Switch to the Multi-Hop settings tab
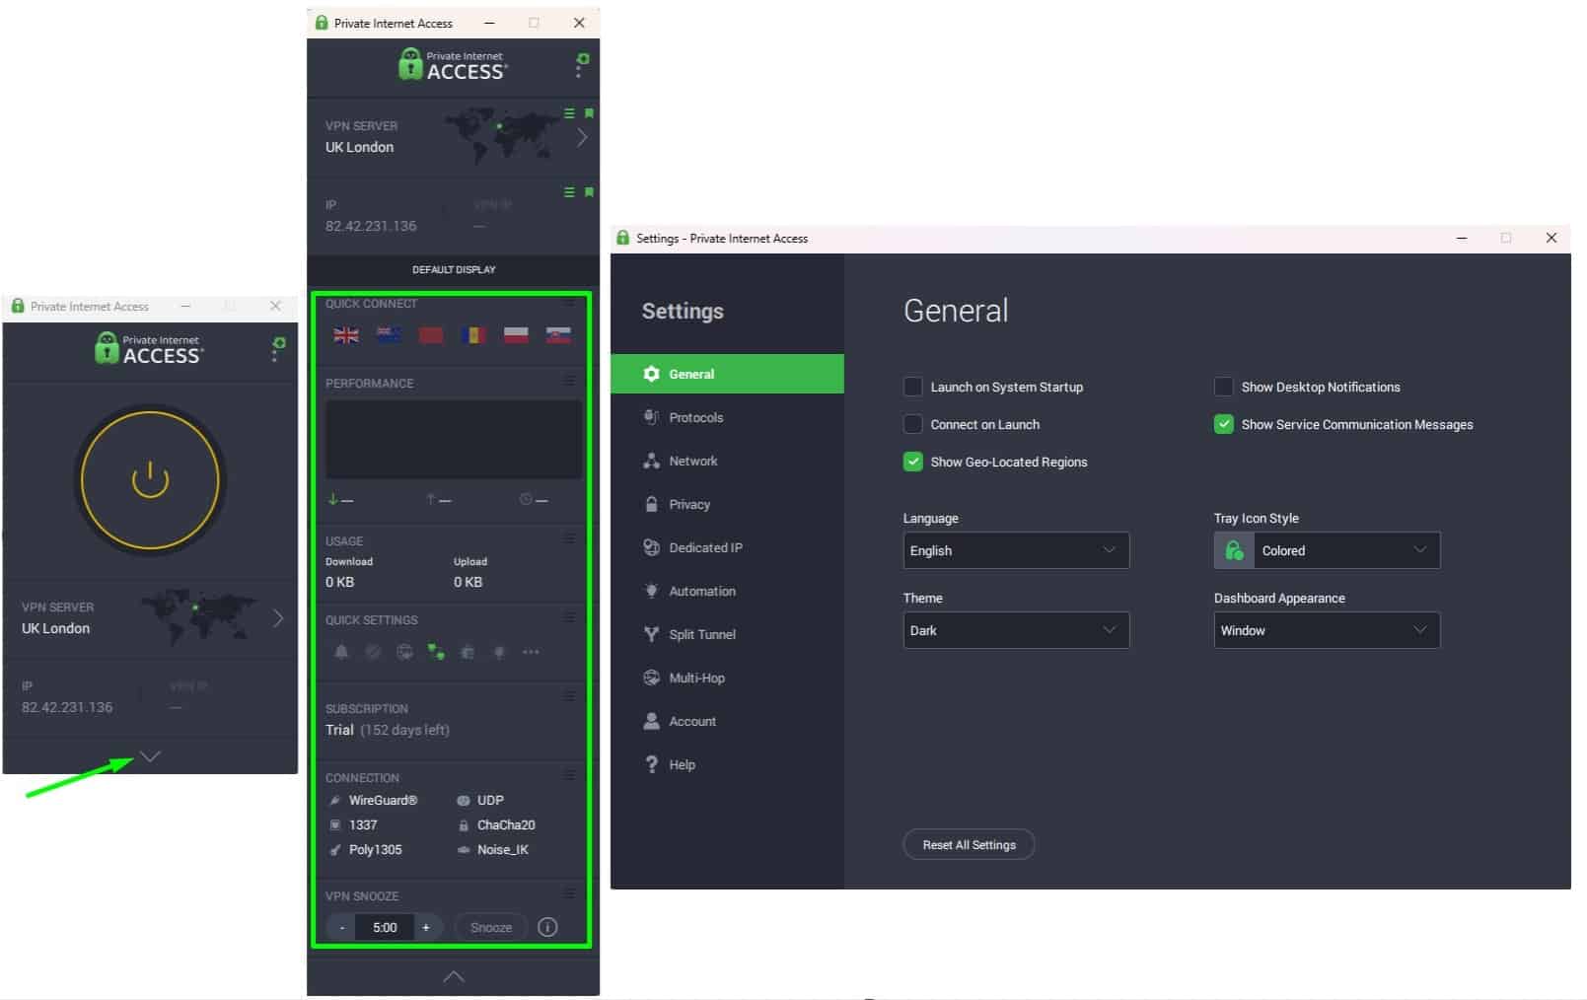The height and width of the screenshot is (1000, 1587). [x=727, y=678]
